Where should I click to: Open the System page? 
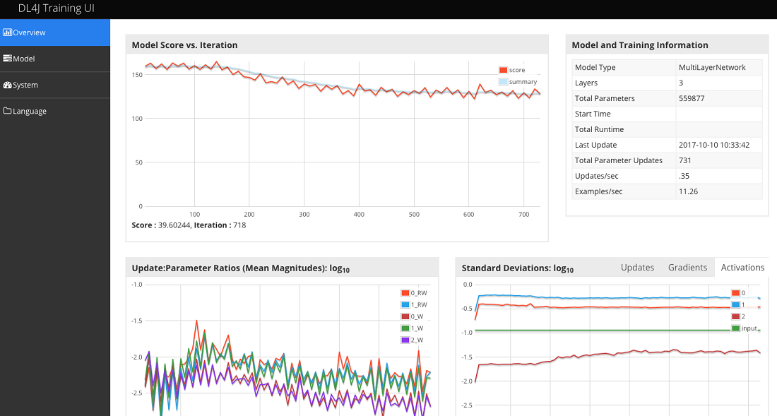coord(55,85)
